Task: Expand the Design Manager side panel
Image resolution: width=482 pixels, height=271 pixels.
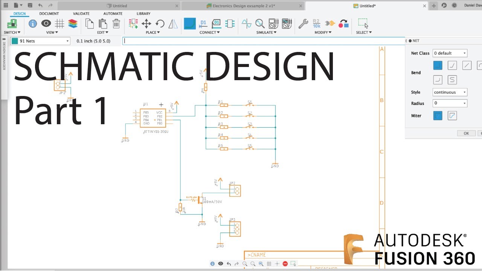Action: 4,39
